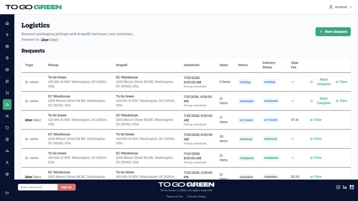This screenshot has width=358, height=201.
Task: Open the Instagram icon in footer
Action: point(338,187)
